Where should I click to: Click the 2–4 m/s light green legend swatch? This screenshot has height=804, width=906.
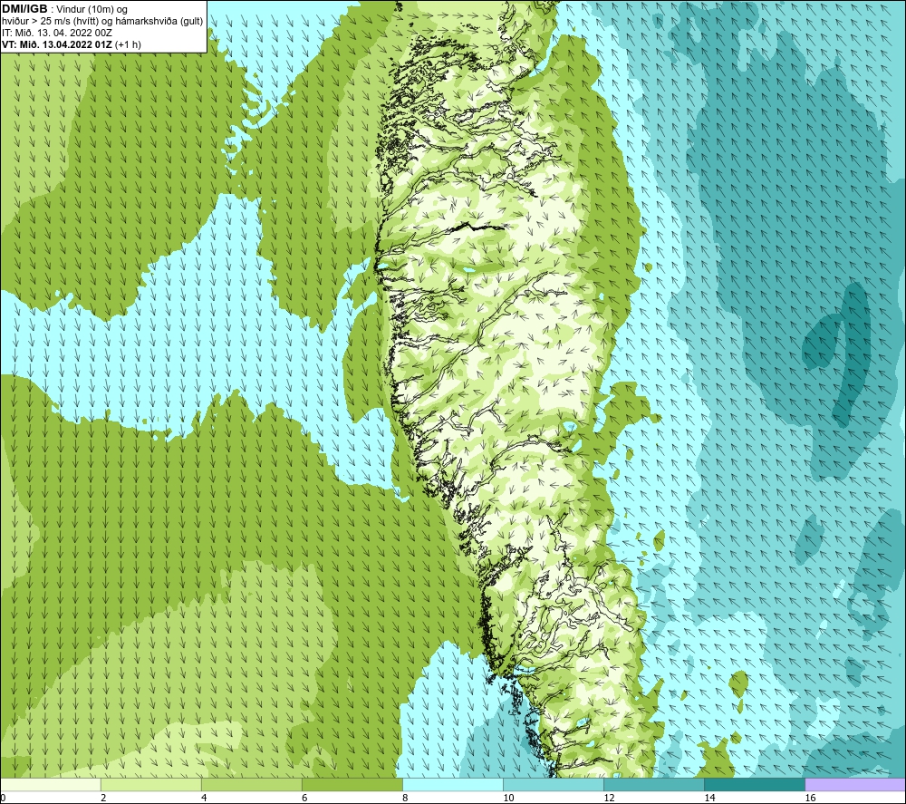[151, 785]
